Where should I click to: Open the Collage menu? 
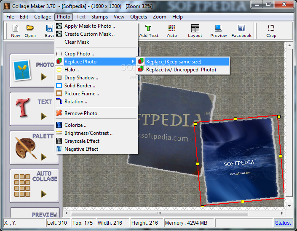coord(43,17)
